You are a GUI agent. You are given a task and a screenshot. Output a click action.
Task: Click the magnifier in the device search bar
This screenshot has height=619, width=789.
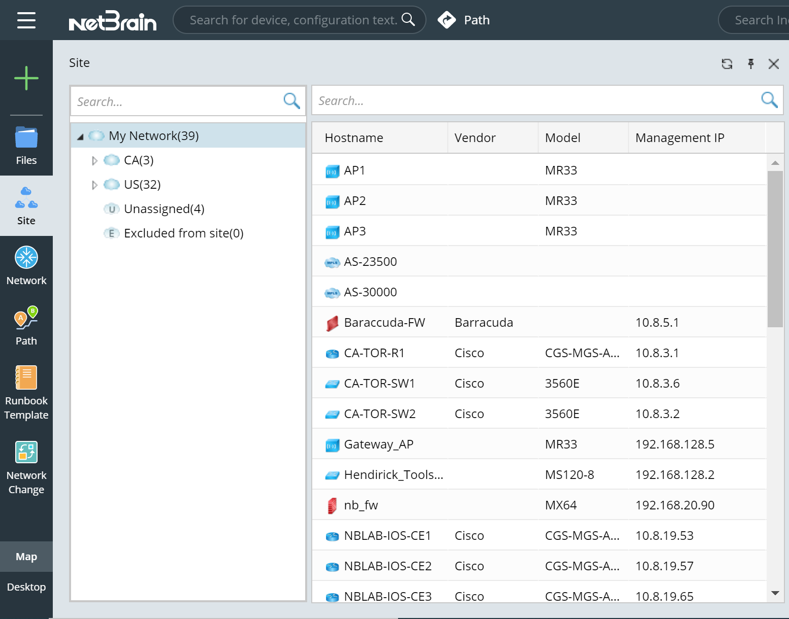[x=408, y=19]
